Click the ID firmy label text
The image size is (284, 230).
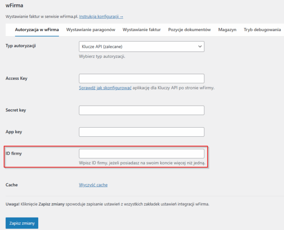pyautogui.click(x=14, y=153)
